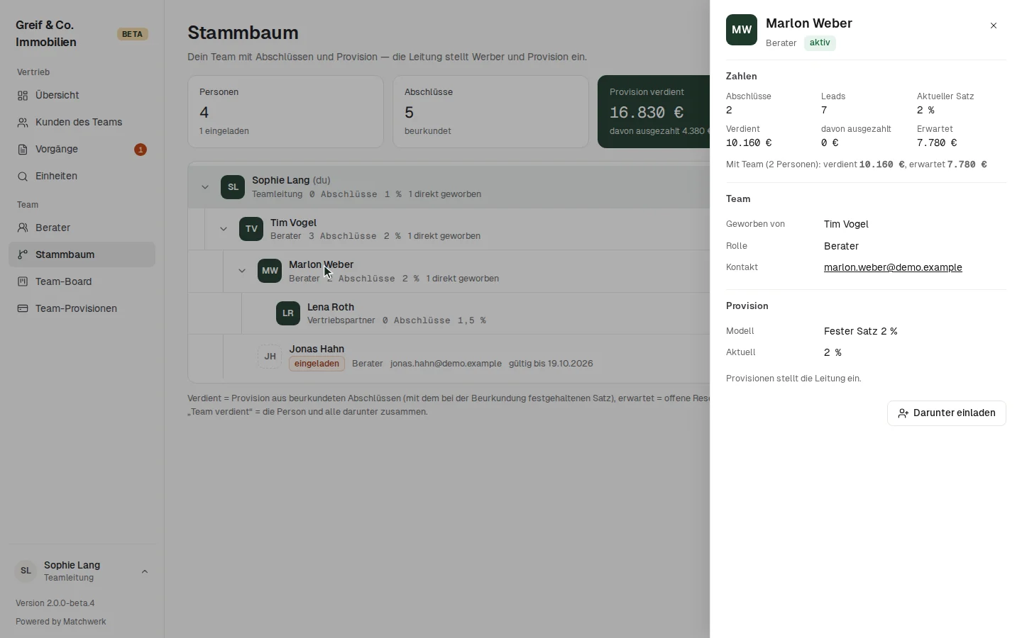Click the eingeladen badge for Jonas Hahn
Screen dimensions: 1022x638
[317, 364]
